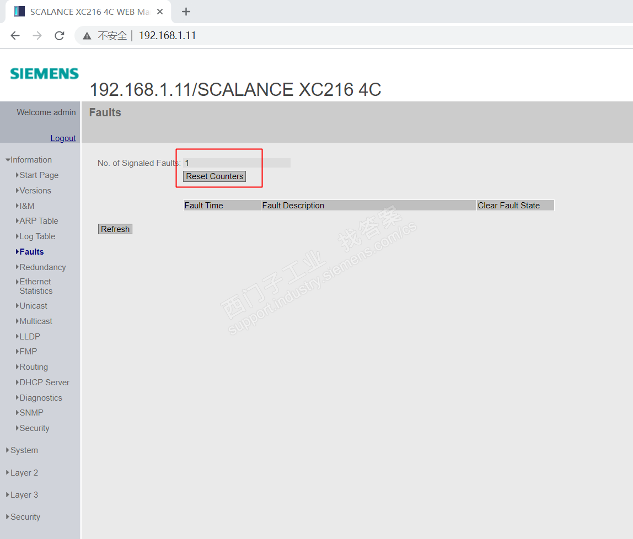Click the No. of Signaled Faults label
This screenshot has width=633, height=539.
pyautogui.click(x=139, y=163)
